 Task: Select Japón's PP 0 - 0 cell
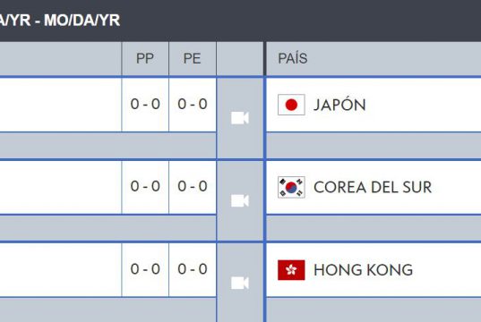(145, 105)
